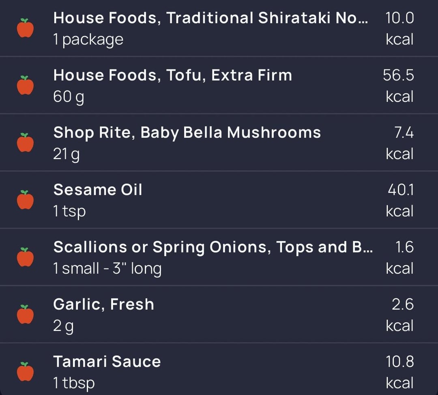The image size is (438, 395).
Task: Tap the apple icon beside Garlic, Fresh
Action: coord(25,315)
